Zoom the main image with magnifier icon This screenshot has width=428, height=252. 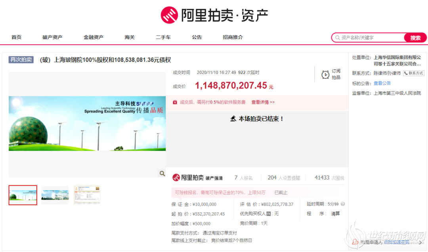(162, 174)
